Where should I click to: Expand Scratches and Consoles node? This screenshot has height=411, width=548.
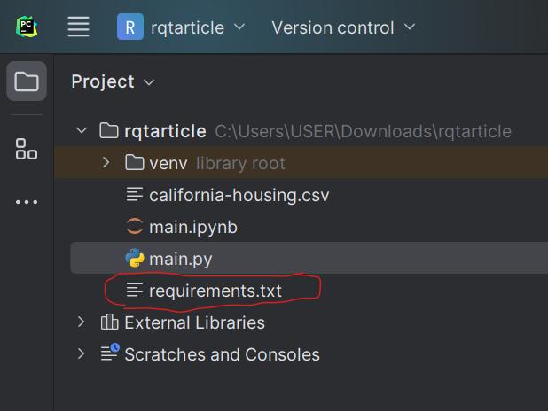pos(82,354)
